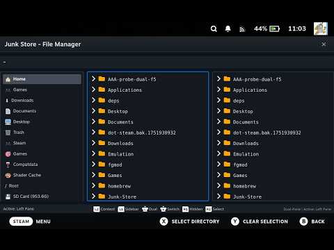Select the SD Card icon in sidebar

tap(8, 197)
